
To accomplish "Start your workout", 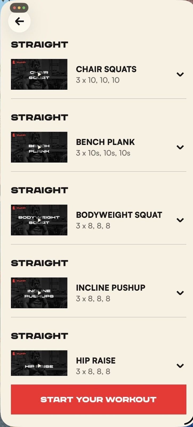I will [98, 400].
